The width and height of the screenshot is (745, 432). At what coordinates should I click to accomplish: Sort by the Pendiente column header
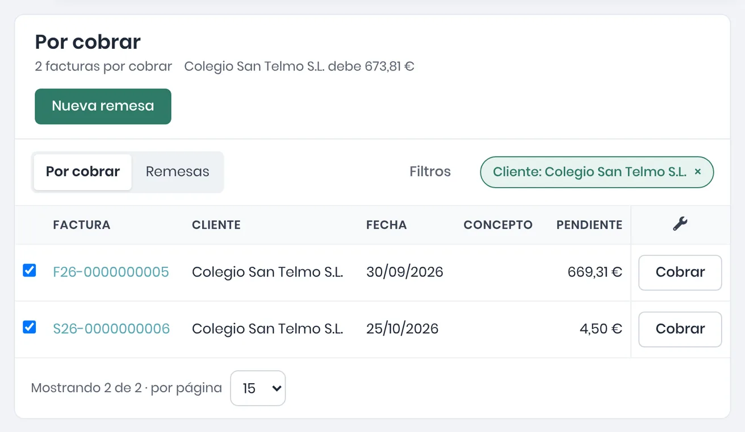tap(589, 225)
